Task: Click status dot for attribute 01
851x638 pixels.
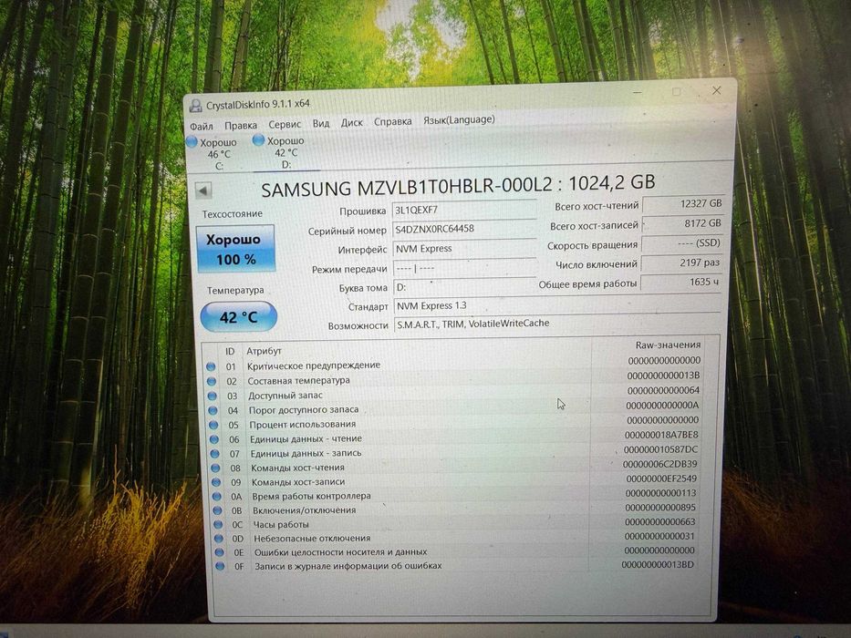Action: pyautogui.click(x=211, y=366)
